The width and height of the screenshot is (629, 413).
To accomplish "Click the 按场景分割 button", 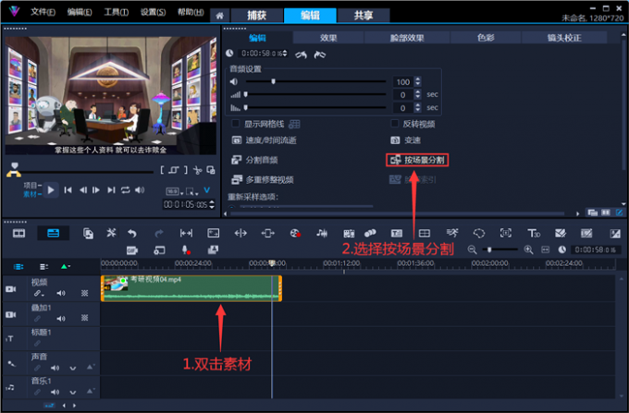I will (417, 160).
